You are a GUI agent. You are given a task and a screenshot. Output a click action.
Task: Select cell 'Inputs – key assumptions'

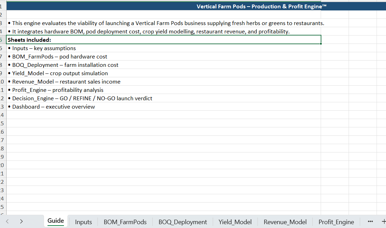coord(164,48)
